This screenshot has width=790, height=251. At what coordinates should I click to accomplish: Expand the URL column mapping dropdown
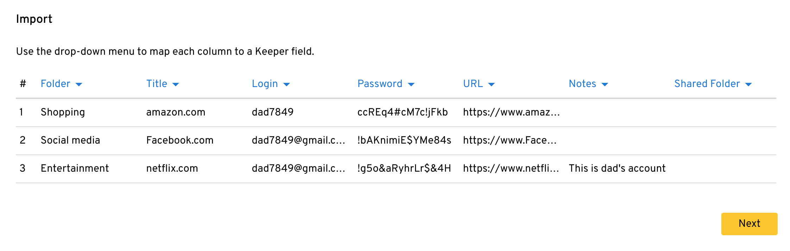[479, 84]
